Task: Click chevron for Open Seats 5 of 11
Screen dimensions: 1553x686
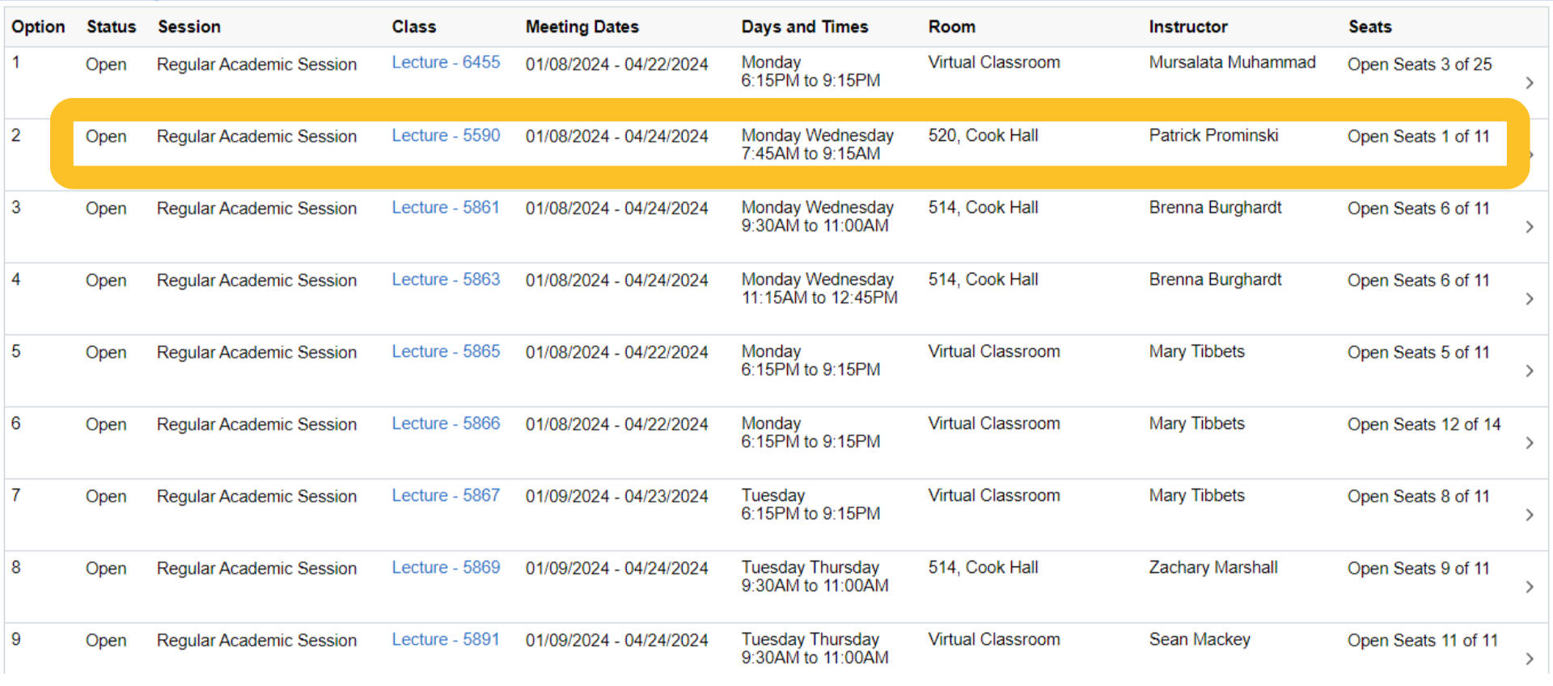Action: (x=1529, y=371)
